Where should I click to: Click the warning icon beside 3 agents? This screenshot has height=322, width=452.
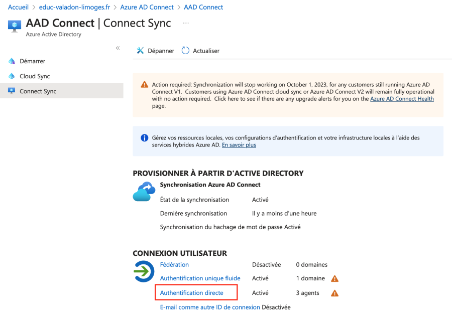[x=334, y=293]
